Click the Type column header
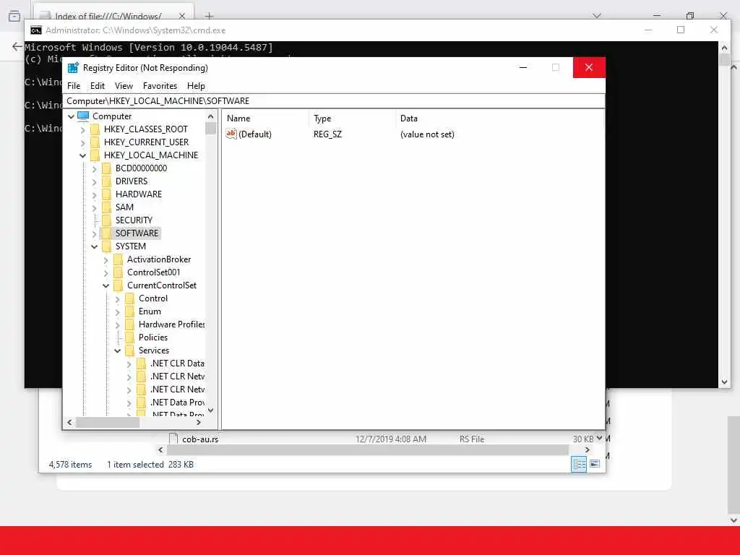Screen dimensions: 740x555 click(352, 119)
